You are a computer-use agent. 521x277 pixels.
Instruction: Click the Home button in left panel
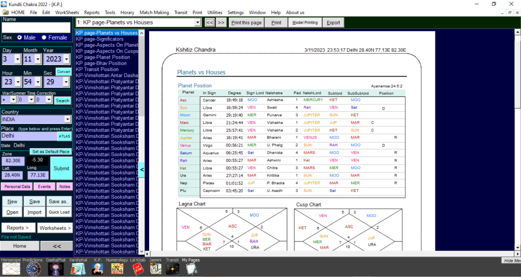20,246
